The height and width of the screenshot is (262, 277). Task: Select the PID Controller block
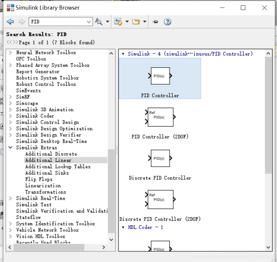pos(160,78)
